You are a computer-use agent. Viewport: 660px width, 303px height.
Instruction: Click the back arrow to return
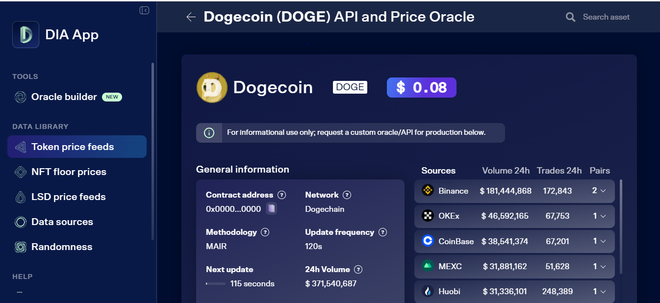pyautogui.click(x=190, y=16)
